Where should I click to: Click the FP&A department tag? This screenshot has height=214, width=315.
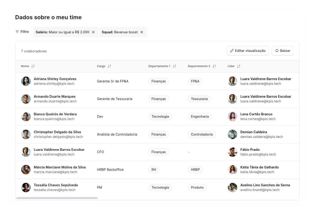point(195,81)
